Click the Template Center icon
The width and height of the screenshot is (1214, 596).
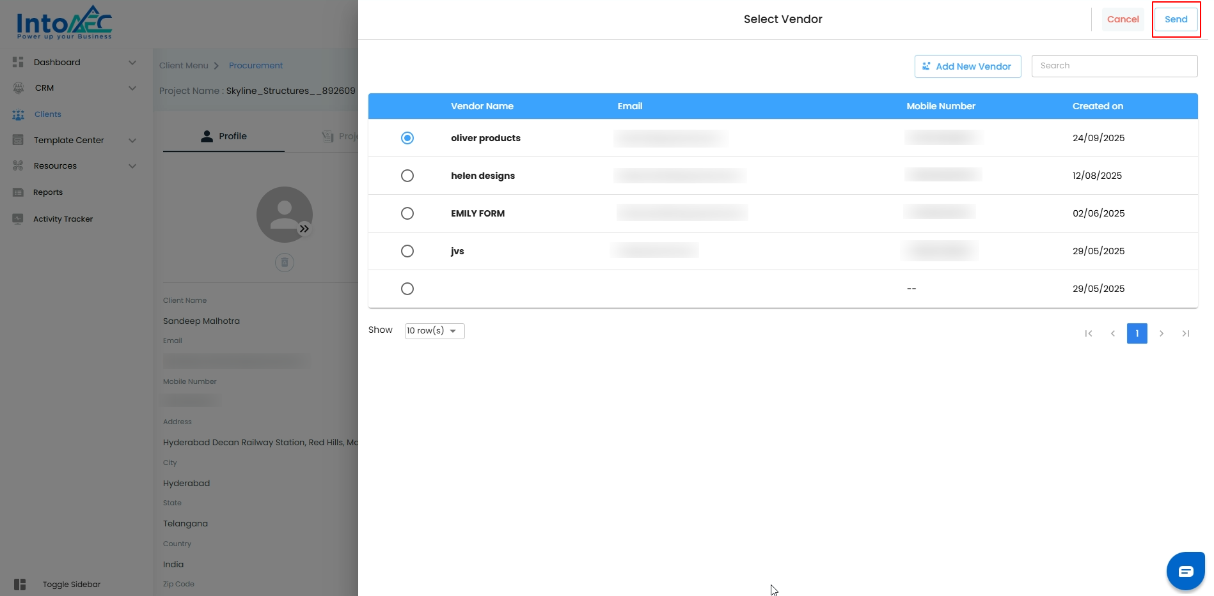pos(18,140)
